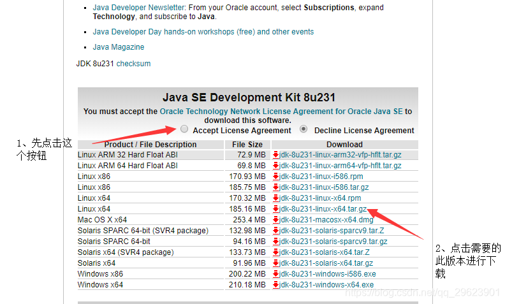Download jdk-8u231-linux-x64.rpm file
The image size is (505, 304).
pyautogui.click(x=320, y=198)
